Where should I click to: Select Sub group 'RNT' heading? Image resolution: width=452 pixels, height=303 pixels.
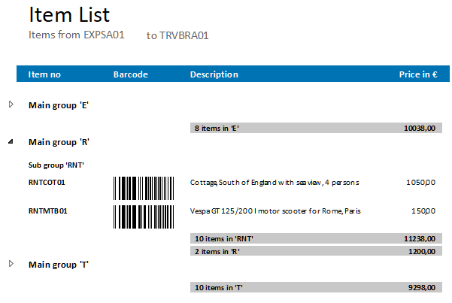(56, 165)
